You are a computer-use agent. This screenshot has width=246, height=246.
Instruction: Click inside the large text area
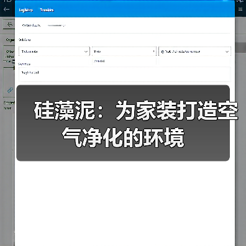(124, 74)
